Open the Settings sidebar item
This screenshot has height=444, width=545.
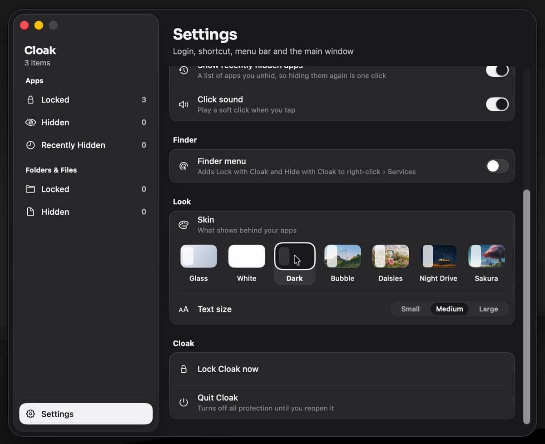pyautogui.click(x=86, y=414)
